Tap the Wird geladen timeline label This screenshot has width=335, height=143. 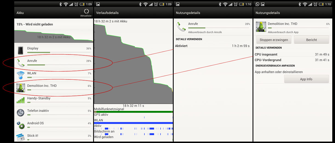104,137
